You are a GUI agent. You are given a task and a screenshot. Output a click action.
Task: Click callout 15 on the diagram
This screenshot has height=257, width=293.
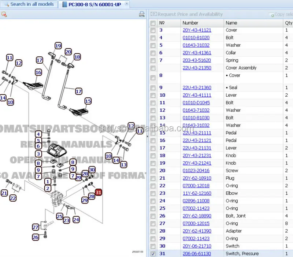pyautogui.click(x=88, y=101)
